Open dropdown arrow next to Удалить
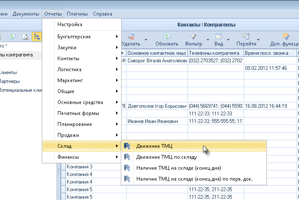This screenshot has width=299, height=200. tap(146, 40)
